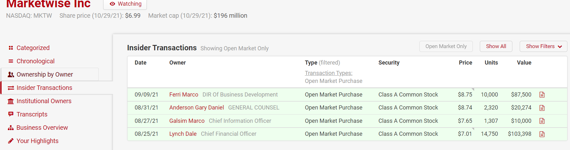Open Anderson Gary Daniel owner link

click(197, 108)
